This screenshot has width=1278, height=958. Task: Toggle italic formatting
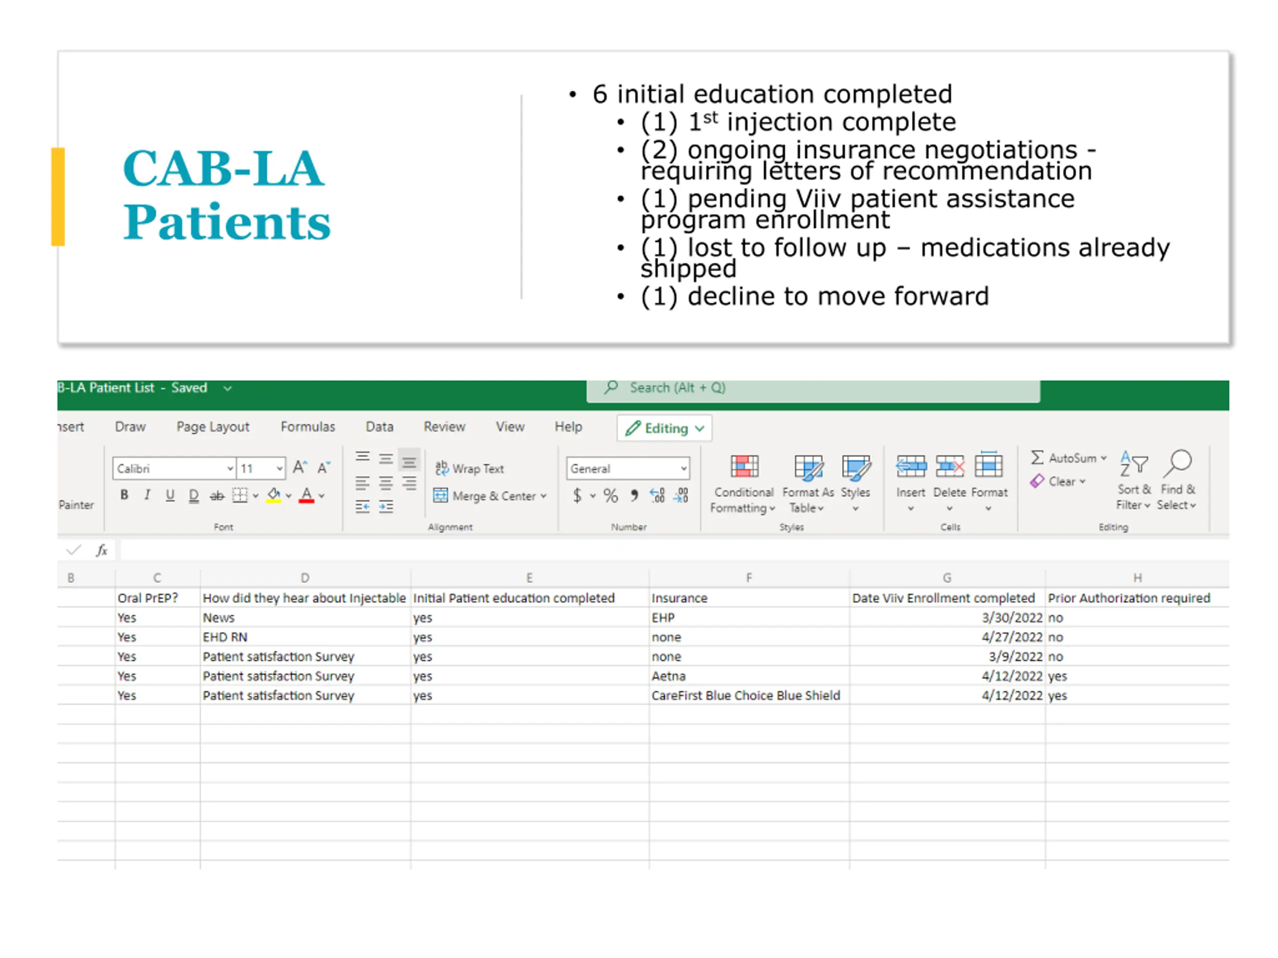pos(147,495)
